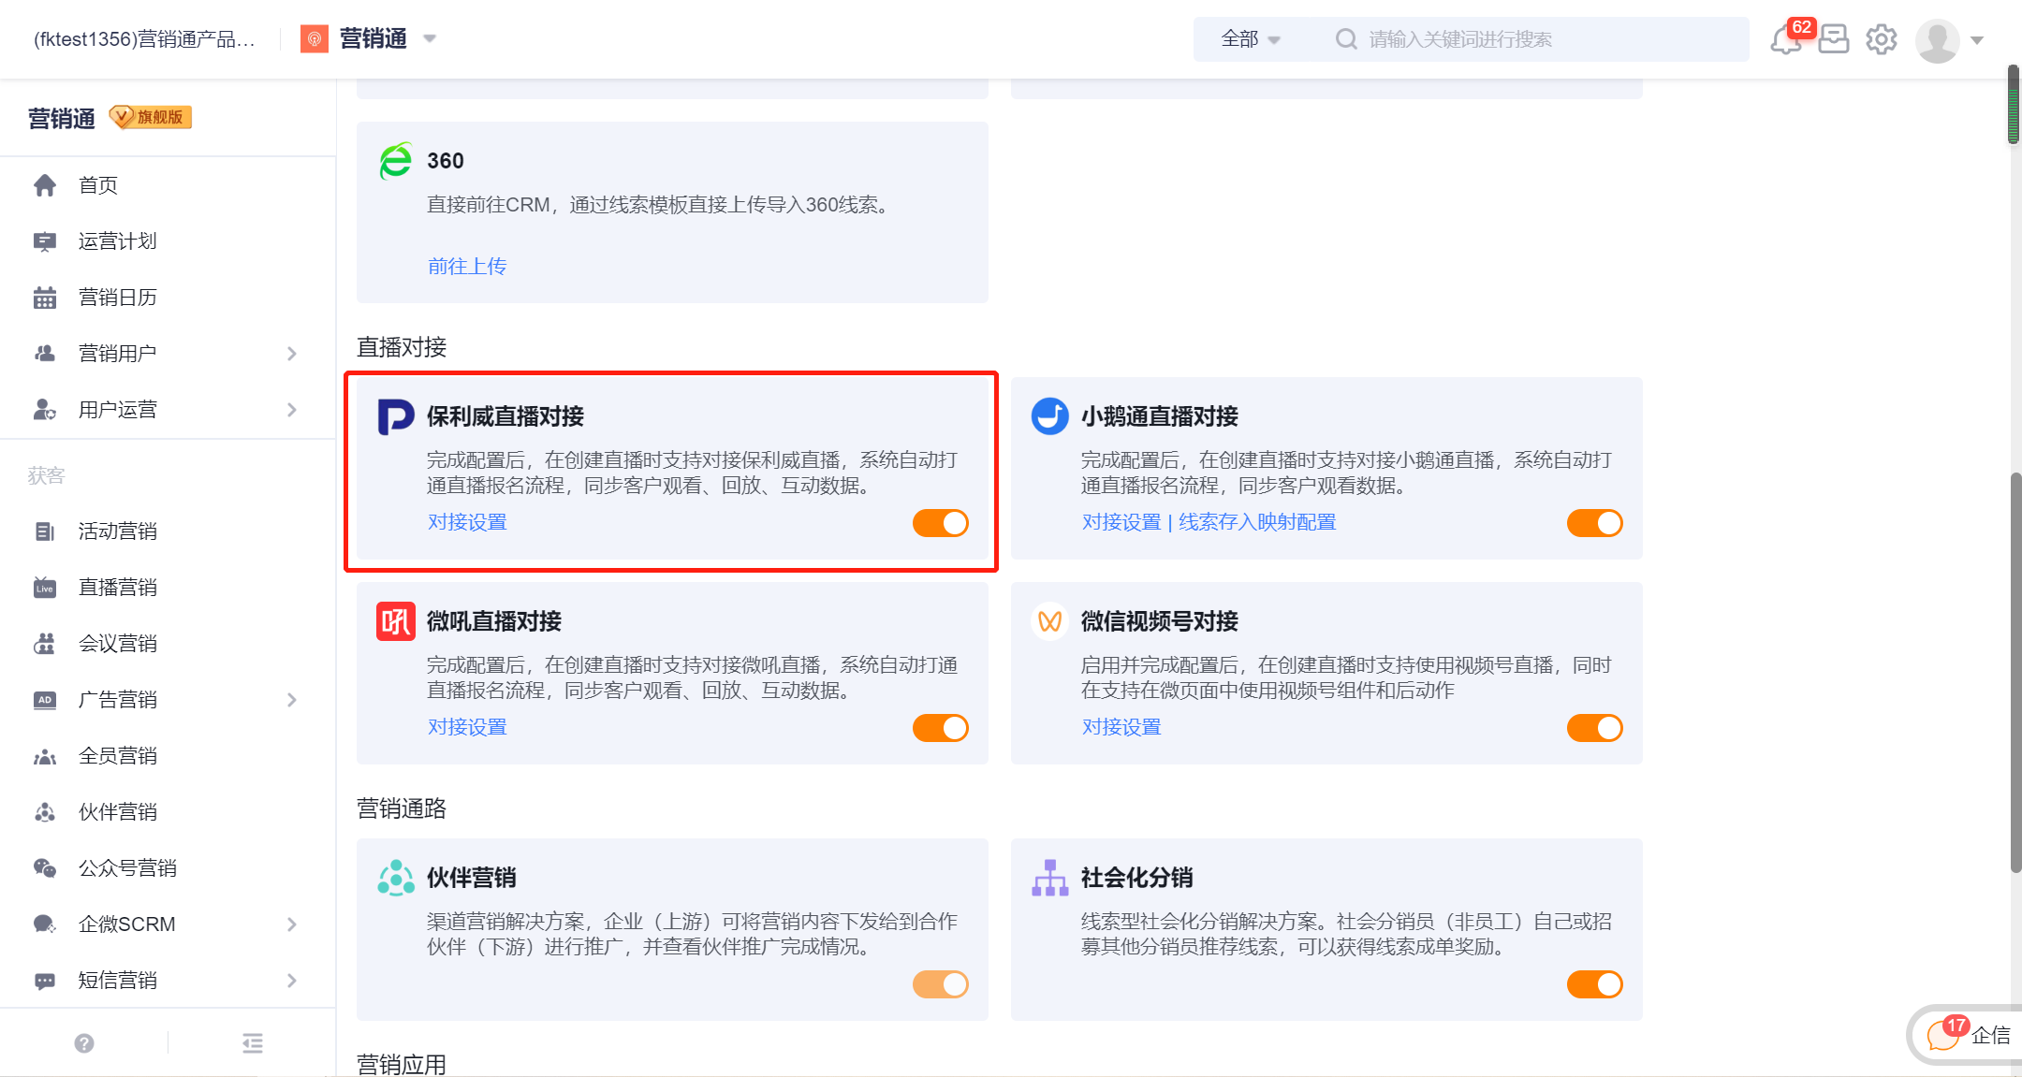Click the help question mark icon
This screenshot has height=1077, width=2022.
pyautogui.click(x=84, y=1043)
